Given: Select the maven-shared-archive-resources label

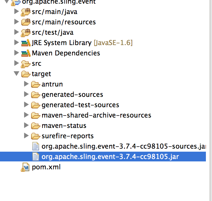Looking at the screenshot, I should 97,115.
